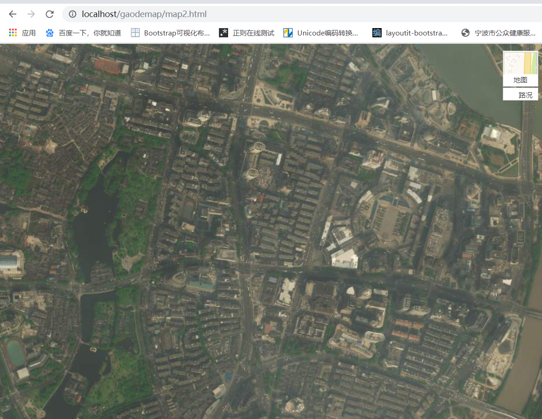Screen dimensions: 542x419
Task: Open 宁波市公众健康服... bookmark
Action: tap(505, 33)
